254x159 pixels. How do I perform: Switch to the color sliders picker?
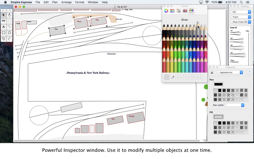[172, 11]
